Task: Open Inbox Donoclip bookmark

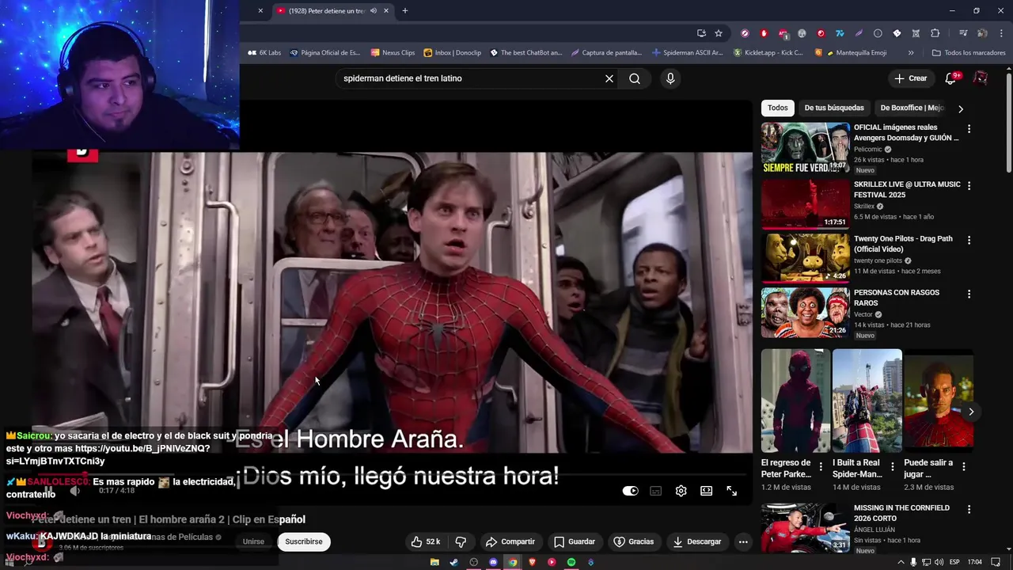Action: coord(452,53)
